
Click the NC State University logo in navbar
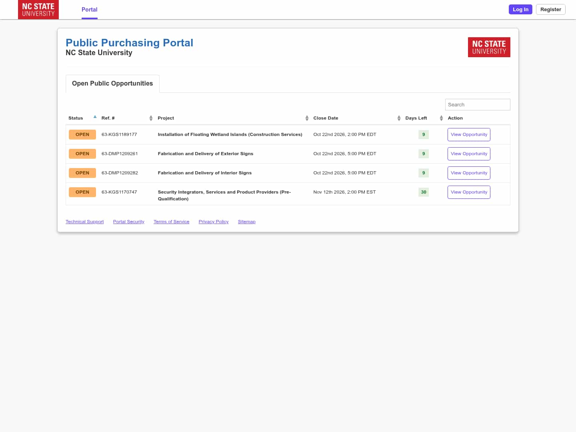point(38,10)
